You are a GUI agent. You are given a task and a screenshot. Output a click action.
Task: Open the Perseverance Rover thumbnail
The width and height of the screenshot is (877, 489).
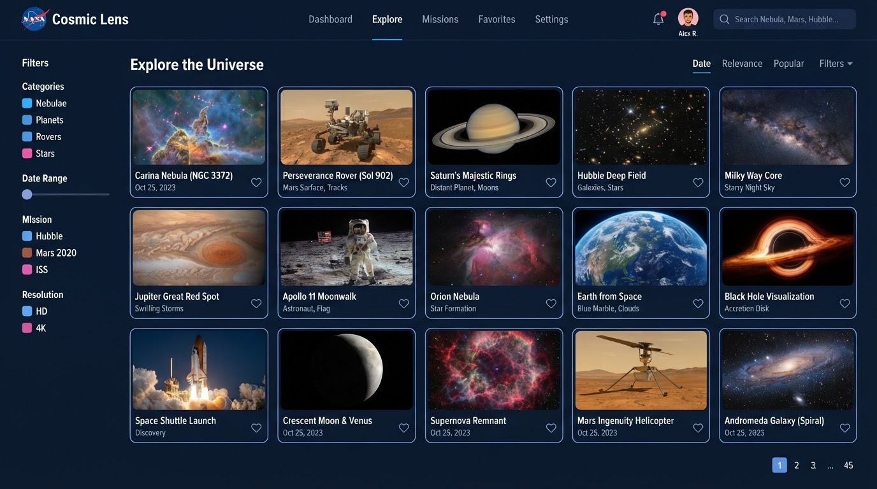pos(347,127)
